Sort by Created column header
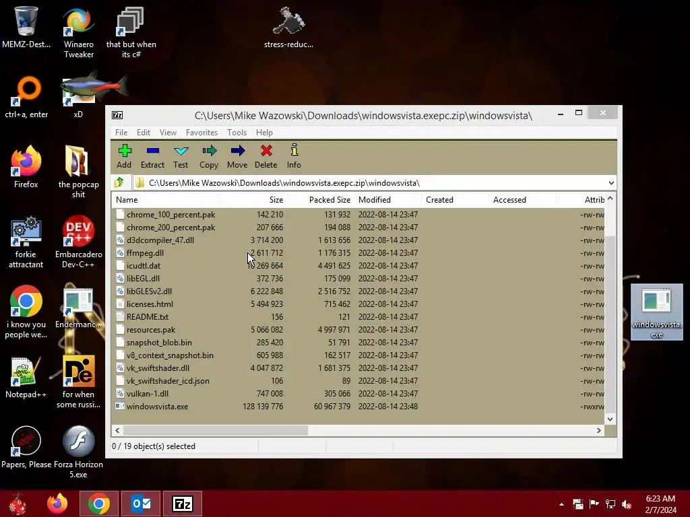The image size is (690, 517). point(455,199)
